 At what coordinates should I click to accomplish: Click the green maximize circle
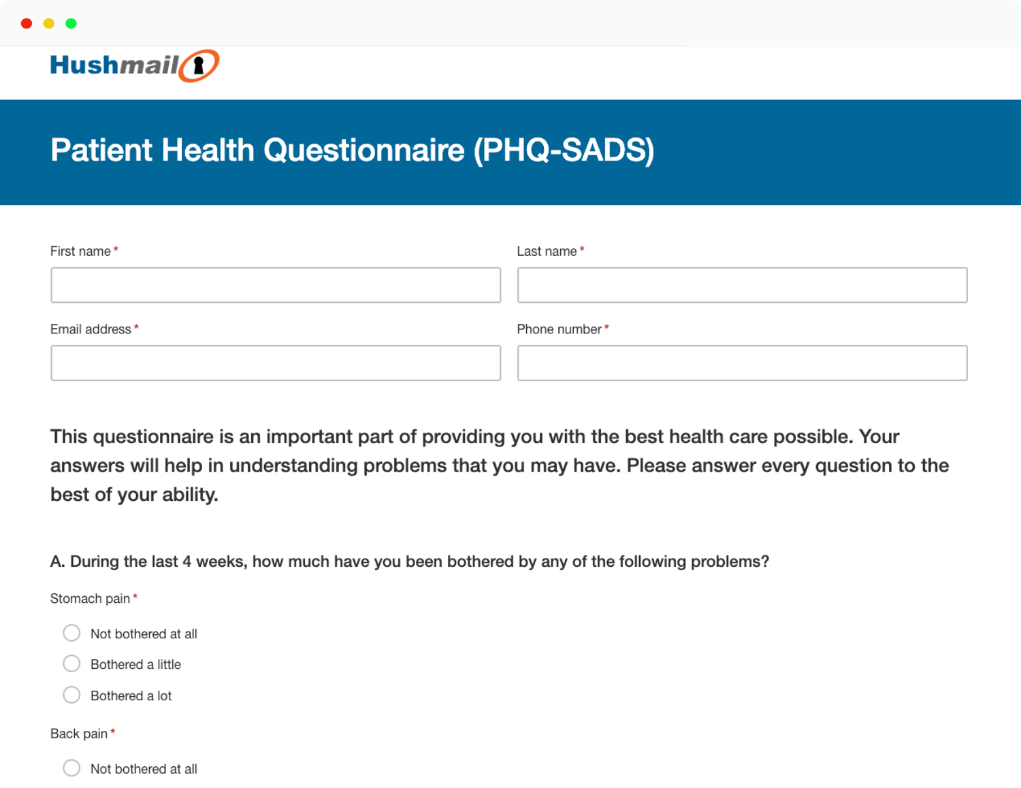[70, 22]
